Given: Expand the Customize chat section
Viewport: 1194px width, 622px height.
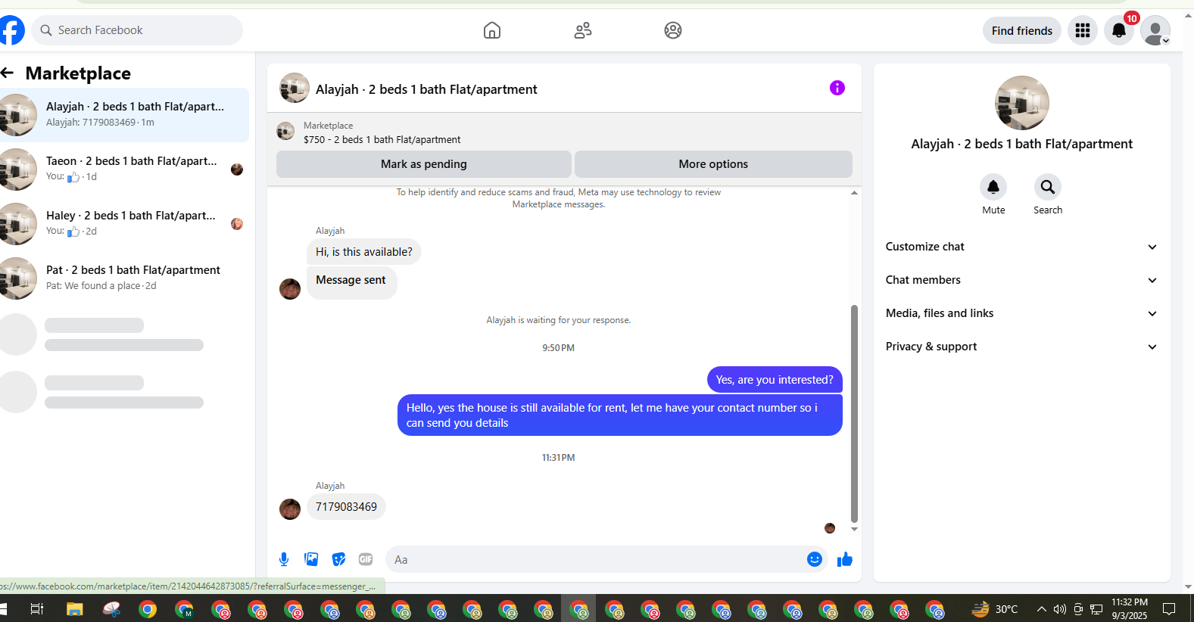Looking at the screenshot, I should [1022, 247].
